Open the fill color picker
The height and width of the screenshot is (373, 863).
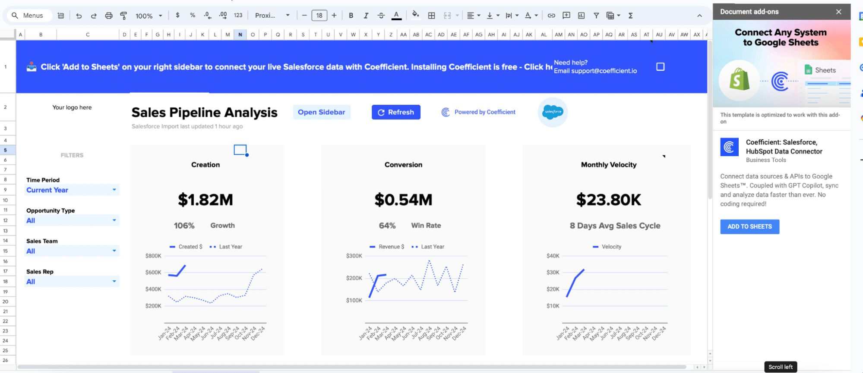coord(415,16)
